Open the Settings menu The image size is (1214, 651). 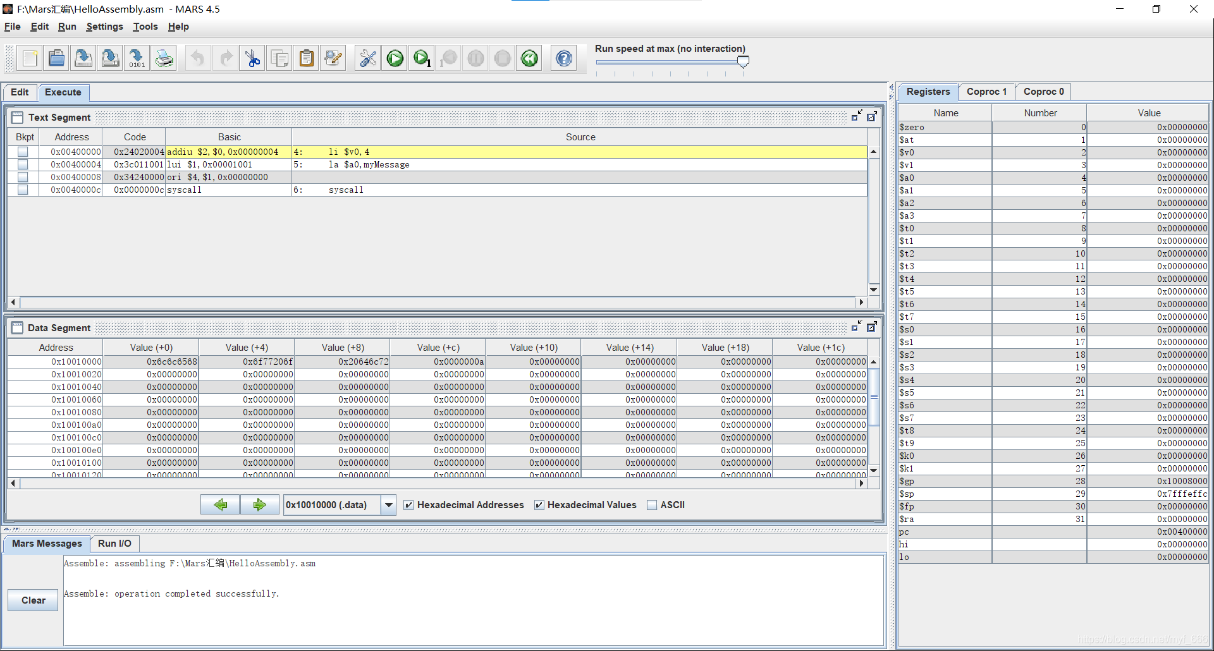pos(105,27)
